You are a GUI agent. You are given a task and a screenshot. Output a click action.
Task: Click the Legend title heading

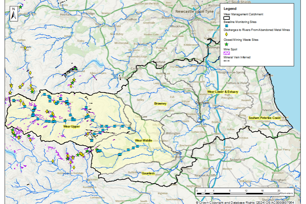[230, 8]
